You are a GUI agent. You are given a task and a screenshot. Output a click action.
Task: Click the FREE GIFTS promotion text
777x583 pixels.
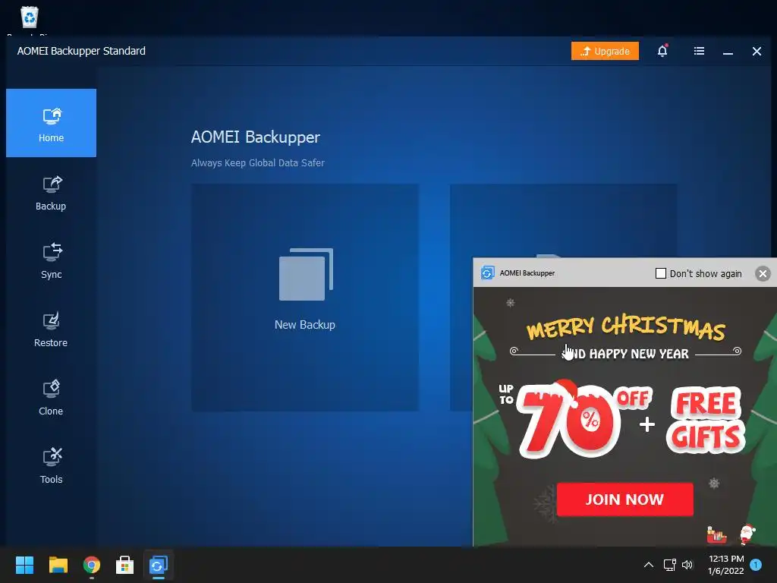tap(705, 421)
